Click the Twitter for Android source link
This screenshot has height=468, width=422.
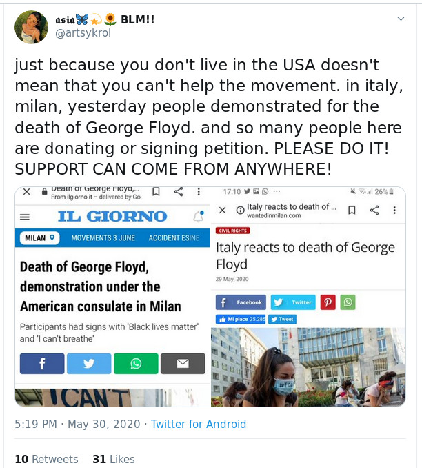[x=199, y=424]
